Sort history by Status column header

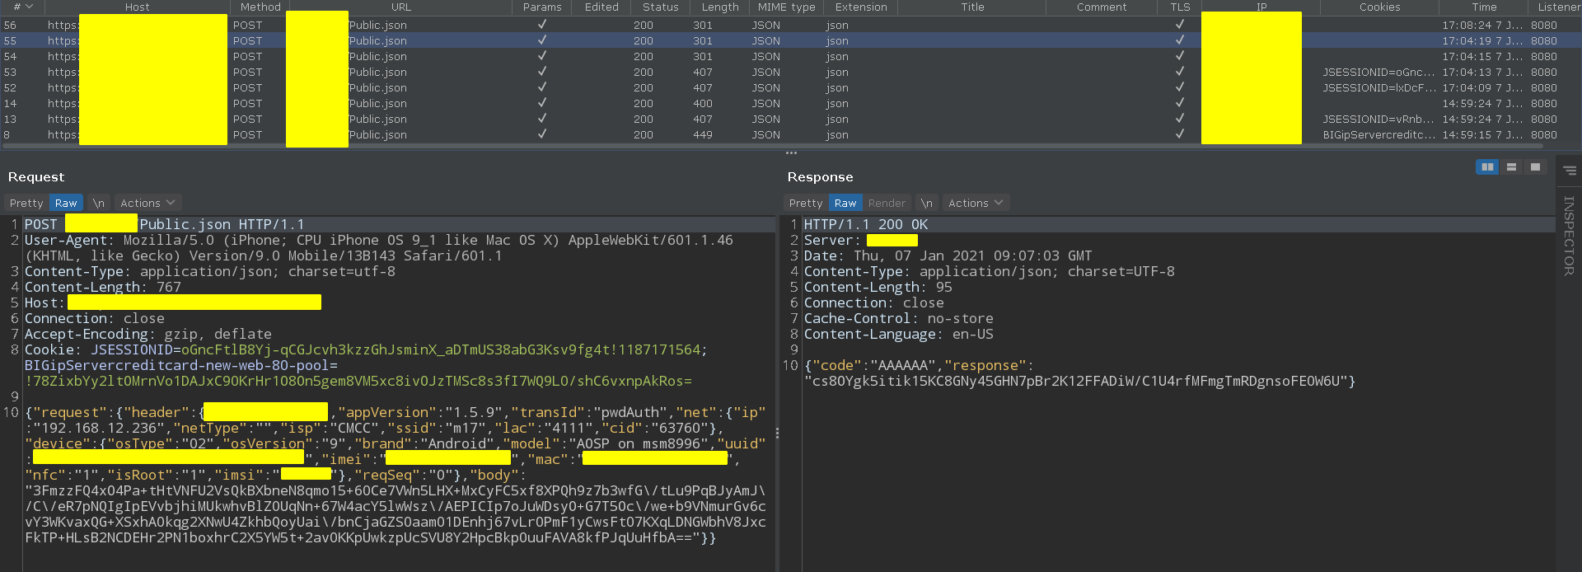pyautogui.click(x=660, y=7)
